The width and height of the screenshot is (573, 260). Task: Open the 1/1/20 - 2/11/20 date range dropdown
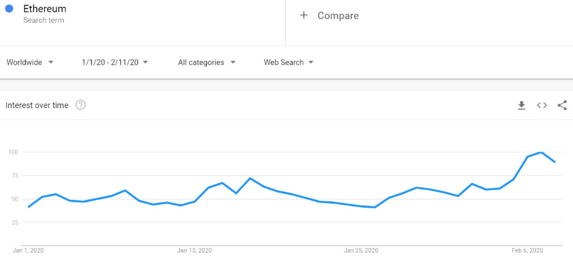pyautogui.click(x=115, y=63)
